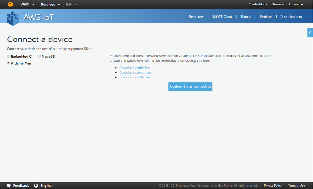Select the Arduino Yún radio button
This screenshot has width=313, height=189.
(8, 63)
